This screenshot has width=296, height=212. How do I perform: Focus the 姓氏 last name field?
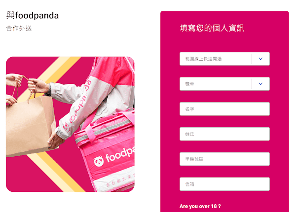click(224, 134)
